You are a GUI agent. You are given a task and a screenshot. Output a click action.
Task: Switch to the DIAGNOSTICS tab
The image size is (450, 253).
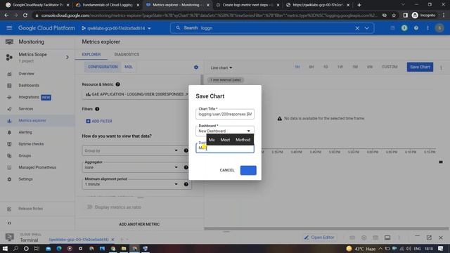(x=127, y=54)
